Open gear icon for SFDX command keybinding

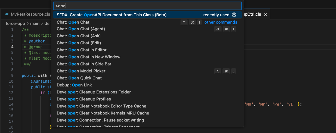[x=234, y=15]
